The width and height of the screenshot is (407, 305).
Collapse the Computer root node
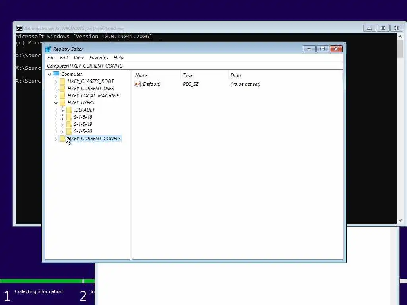click(49, 74)
